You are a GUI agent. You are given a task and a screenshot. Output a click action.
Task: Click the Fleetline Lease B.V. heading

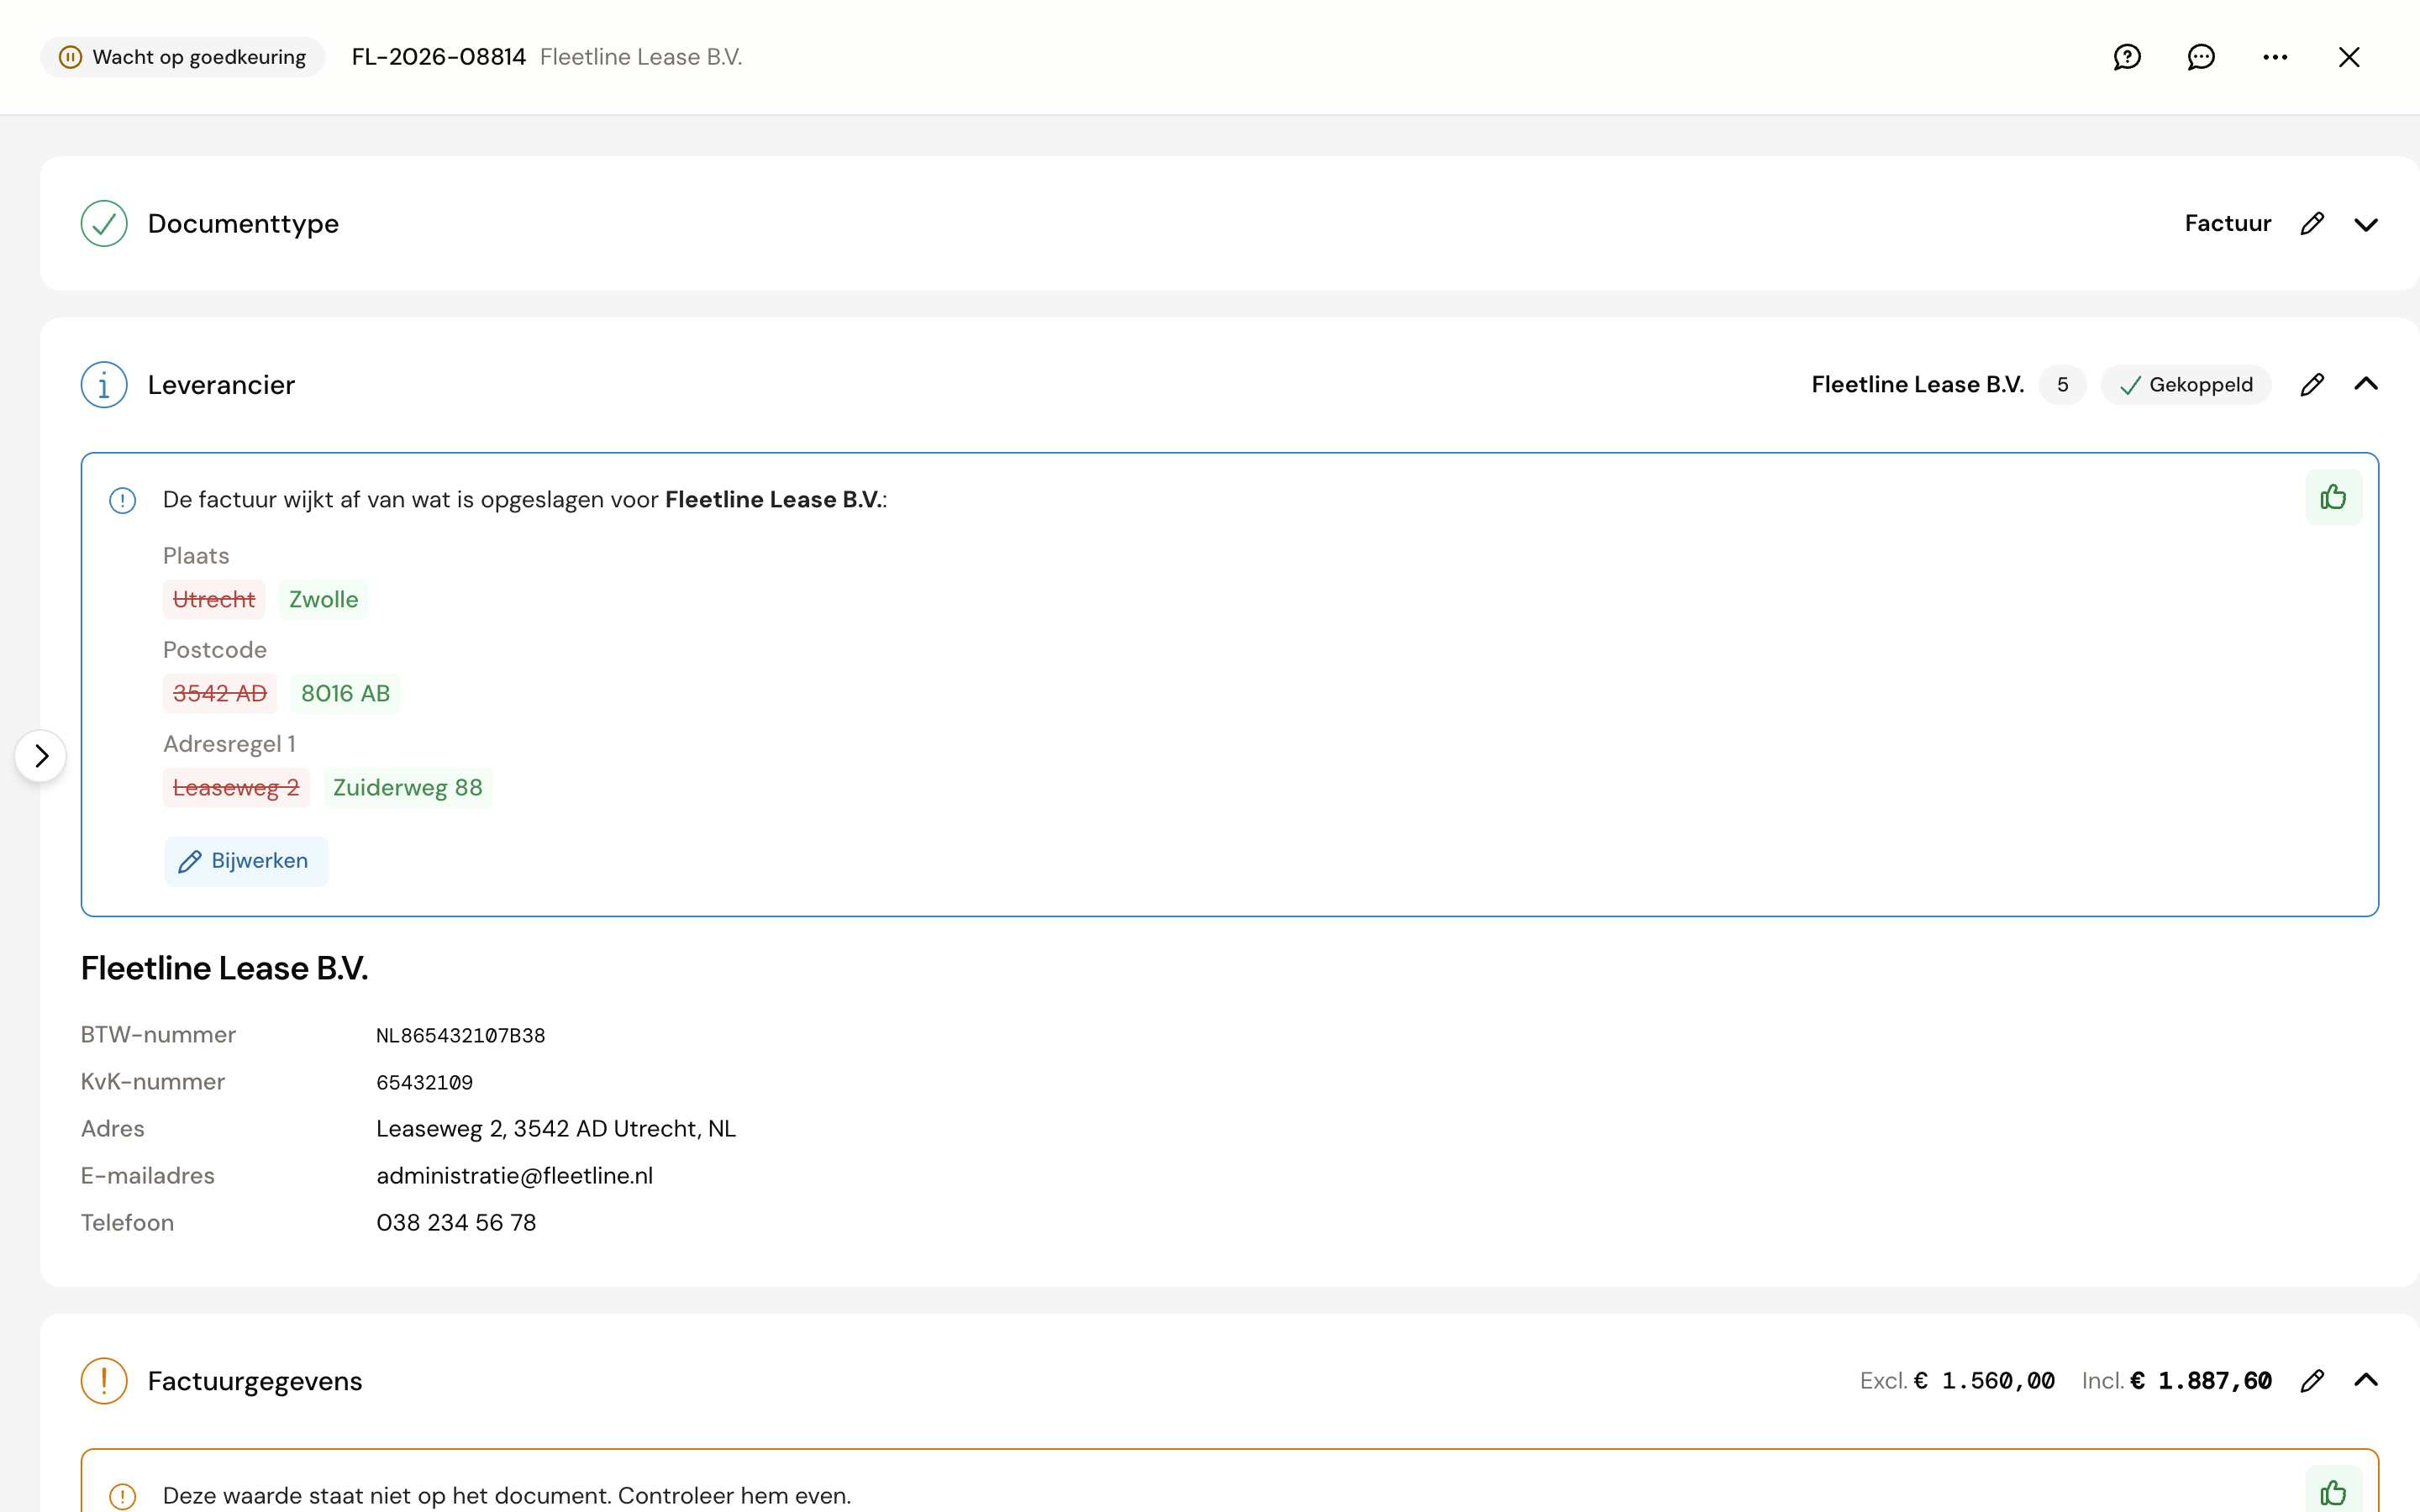(225, 969)
